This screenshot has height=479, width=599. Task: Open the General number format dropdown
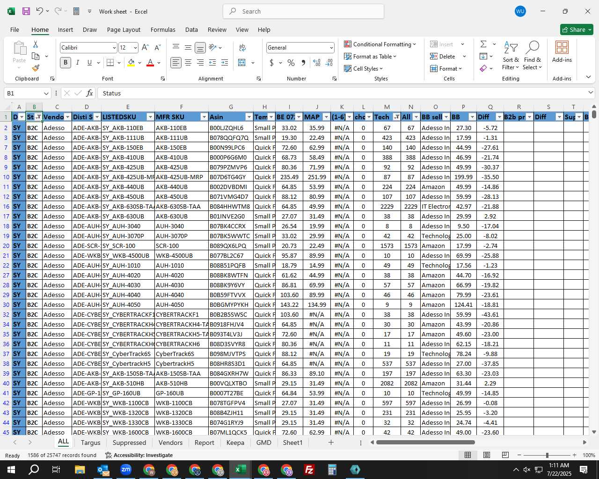331,48
